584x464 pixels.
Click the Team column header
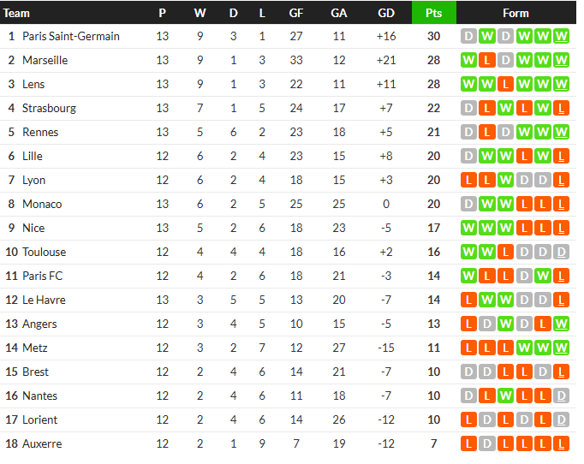point(17,13)
